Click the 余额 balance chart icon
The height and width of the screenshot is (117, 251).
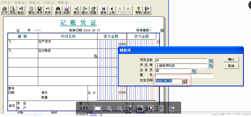(x=66, y=11)
